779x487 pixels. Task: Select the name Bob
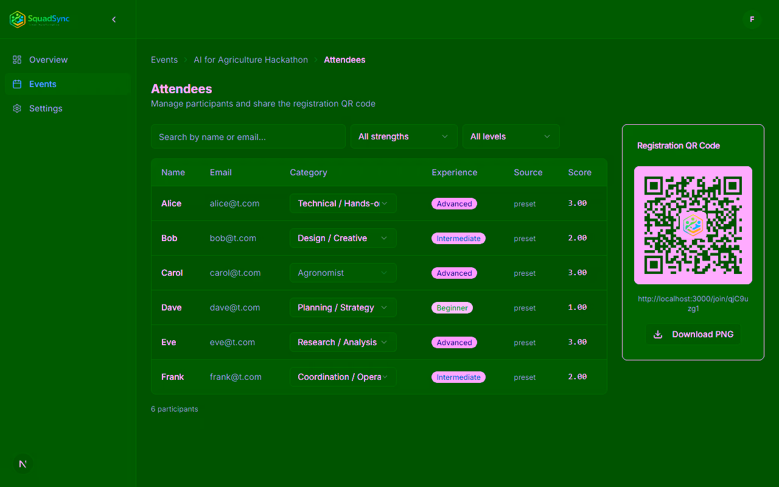[x=169, y=238]
